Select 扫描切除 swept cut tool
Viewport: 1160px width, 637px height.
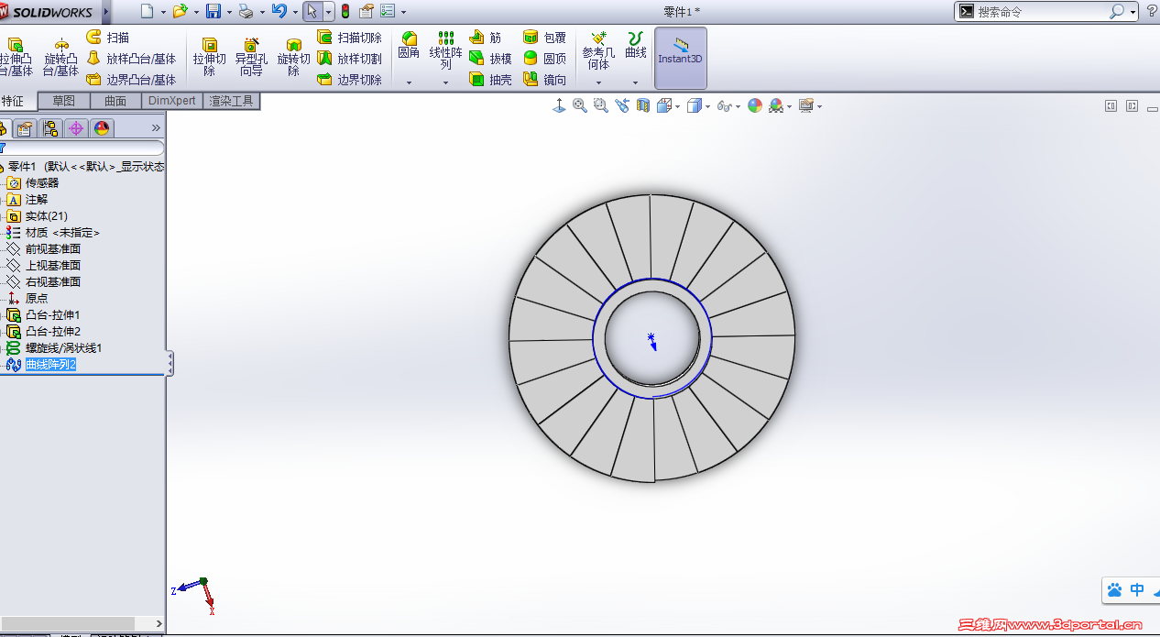click(349, 38)
